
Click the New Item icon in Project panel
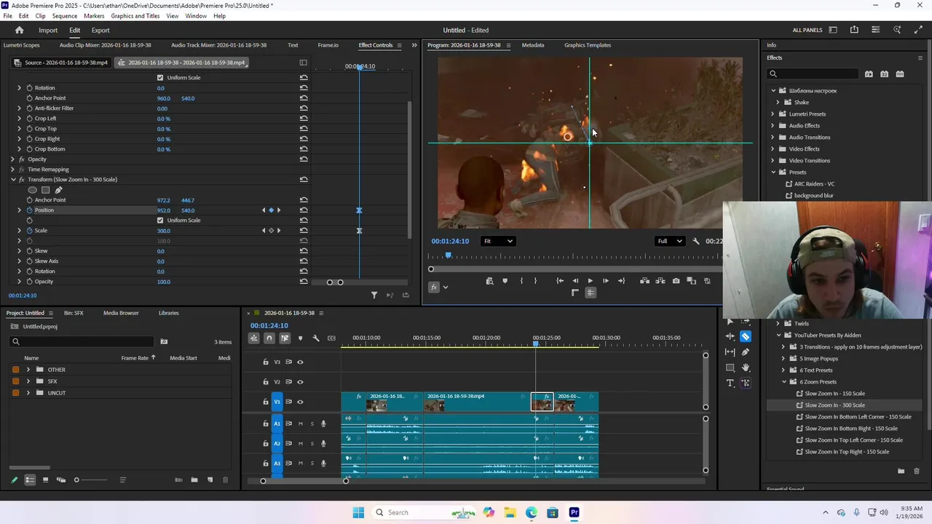[x=210, y=480]
